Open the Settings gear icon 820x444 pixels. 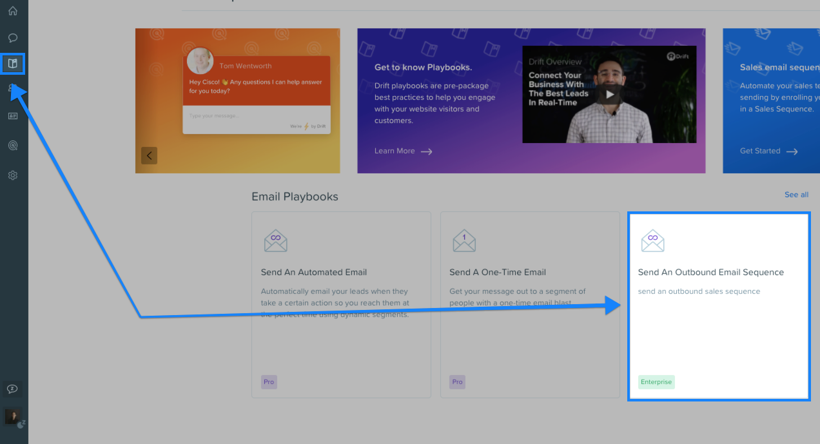click(12, 175)
